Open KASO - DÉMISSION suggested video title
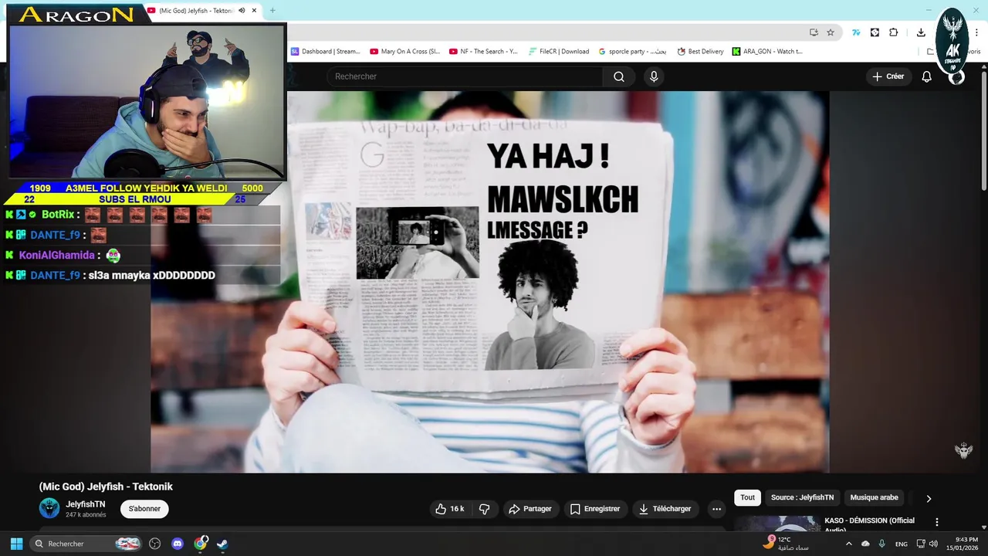 869,524
